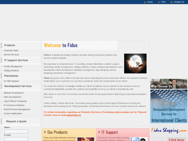Screen dimensions: 188x141
Task: Go to Facility Management page
Action: (x=13, y=66)
